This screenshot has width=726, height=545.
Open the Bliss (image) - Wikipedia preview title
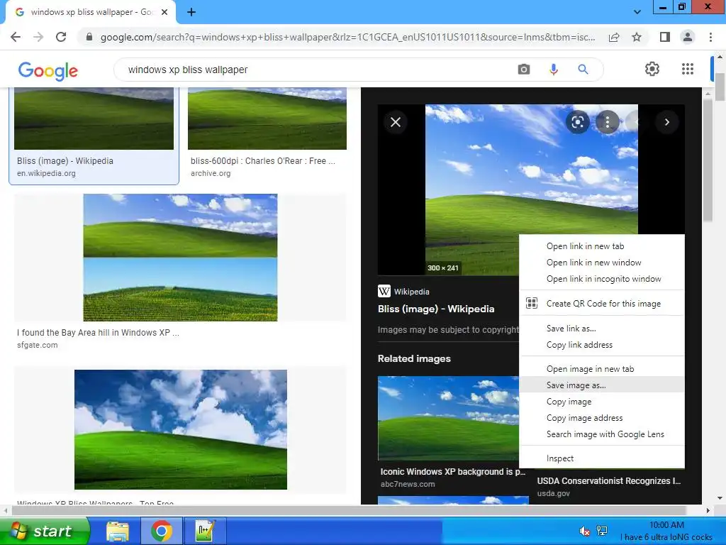[436, 309]
